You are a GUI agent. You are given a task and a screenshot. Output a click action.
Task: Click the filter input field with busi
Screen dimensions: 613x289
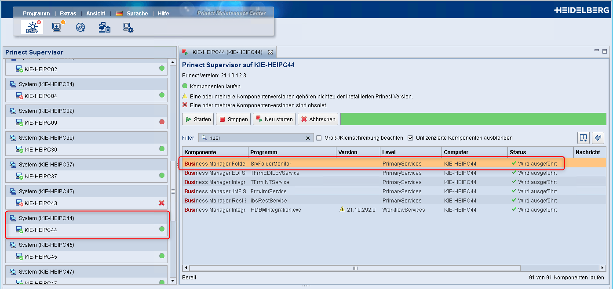256,138
